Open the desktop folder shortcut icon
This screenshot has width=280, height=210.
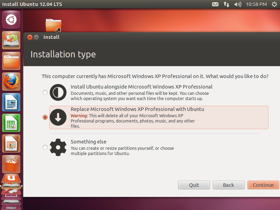54,25
